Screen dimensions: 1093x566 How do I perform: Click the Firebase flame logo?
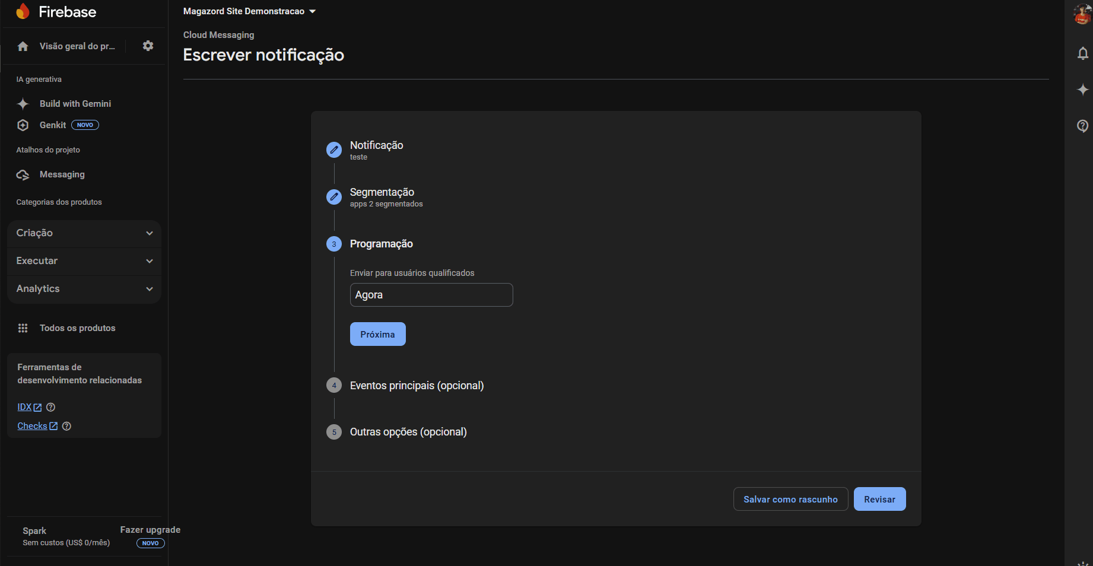click(23, 11)
